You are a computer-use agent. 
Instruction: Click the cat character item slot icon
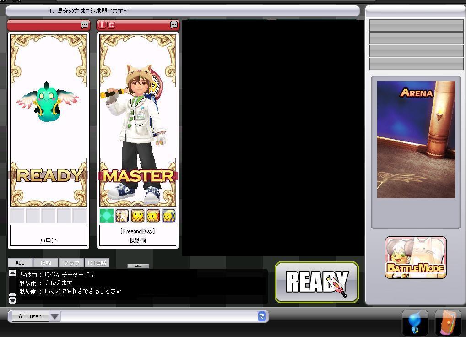tap(122, 216)
